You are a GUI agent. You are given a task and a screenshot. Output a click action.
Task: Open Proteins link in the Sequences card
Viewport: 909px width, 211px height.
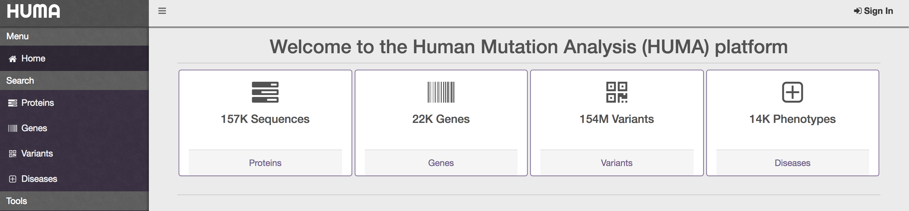pos(265,163)
